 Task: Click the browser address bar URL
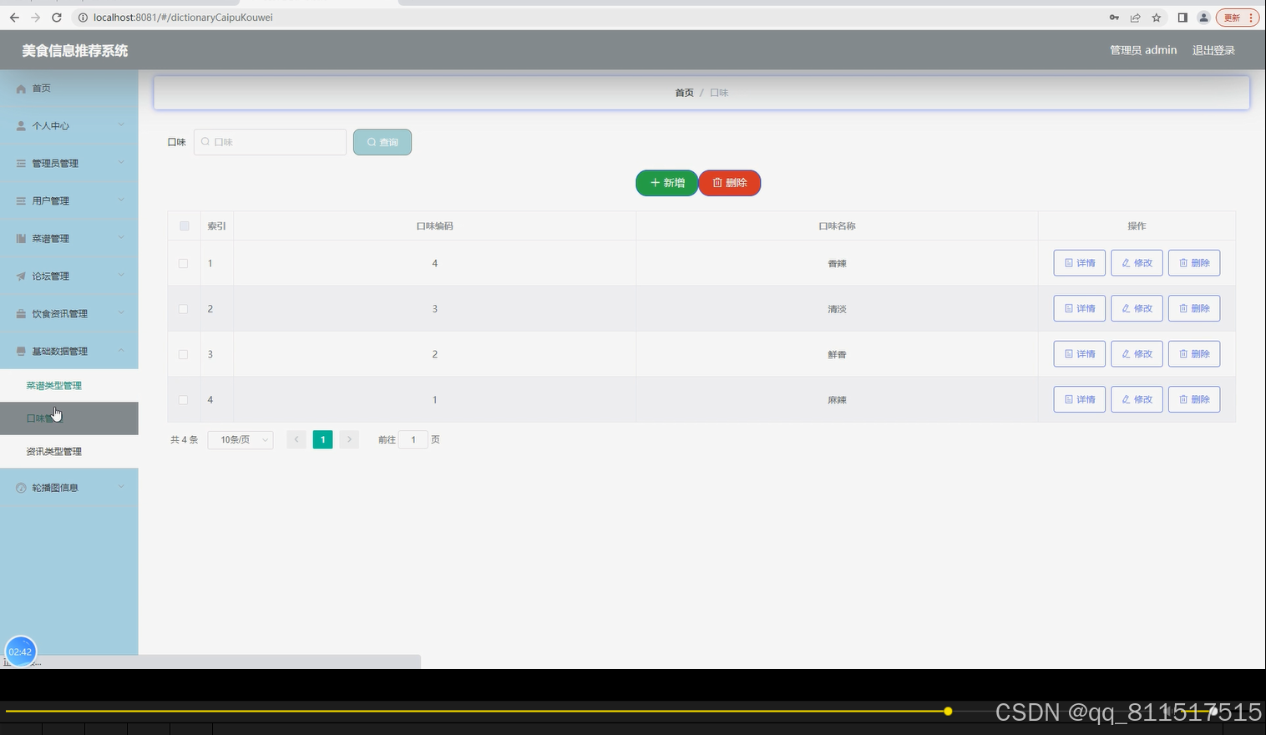pos(183,18)
